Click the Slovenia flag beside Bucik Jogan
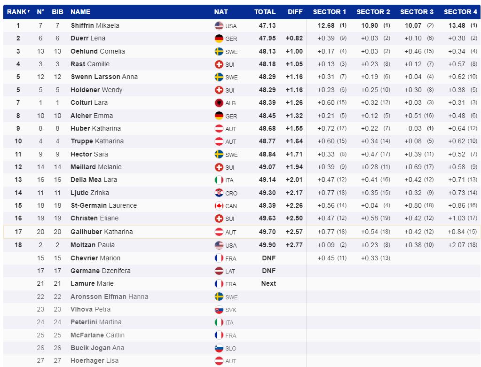 (219, 348)
